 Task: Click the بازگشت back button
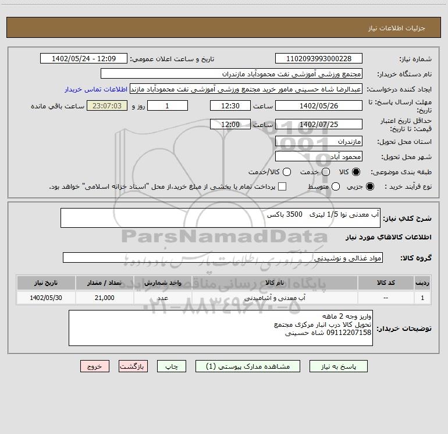(x=133, y=366)
